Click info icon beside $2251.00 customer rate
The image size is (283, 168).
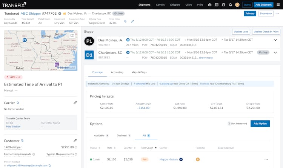pos(76,147)
